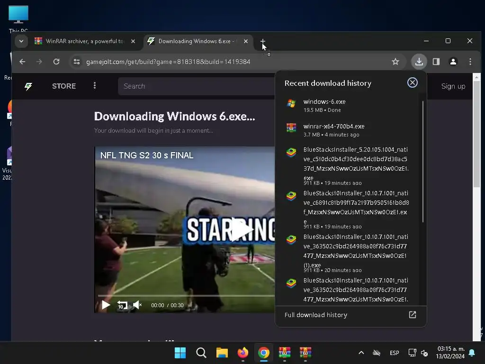The height and width of the screenshot is (364, 485).
Task: Open the Game Jolt STORE link
Action: coord(64,86)
